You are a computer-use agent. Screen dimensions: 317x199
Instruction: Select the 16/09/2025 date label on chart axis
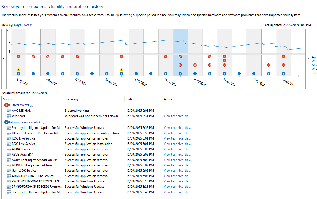pyautogui.click(x=200, y=82)
